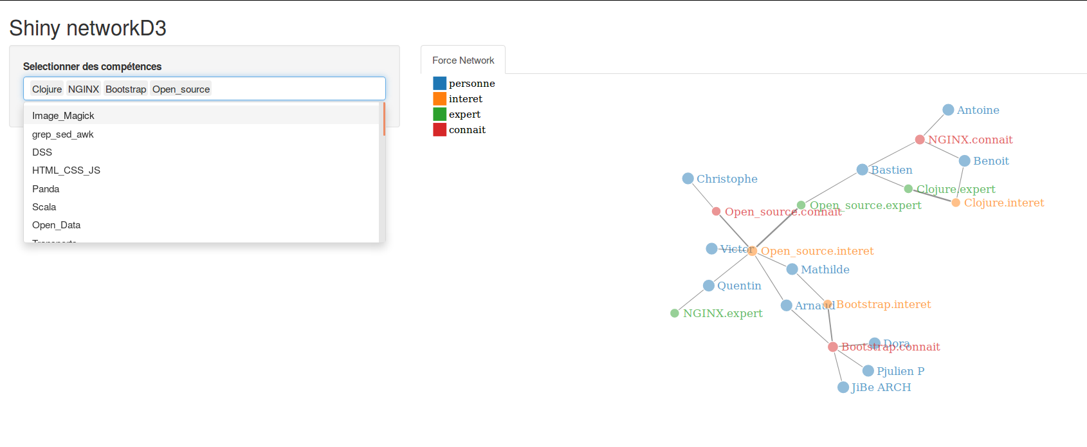The image size is (1087, 447).
Task: Click the Pjulien P label text
Action: click(x=900, y=371)
